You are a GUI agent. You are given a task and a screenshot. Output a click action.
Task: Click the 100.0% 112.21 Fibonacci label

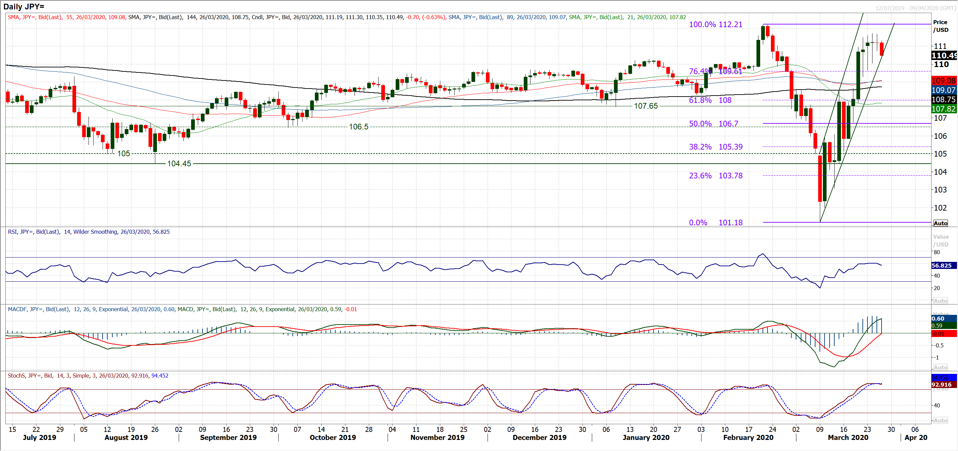coord(716,24)
